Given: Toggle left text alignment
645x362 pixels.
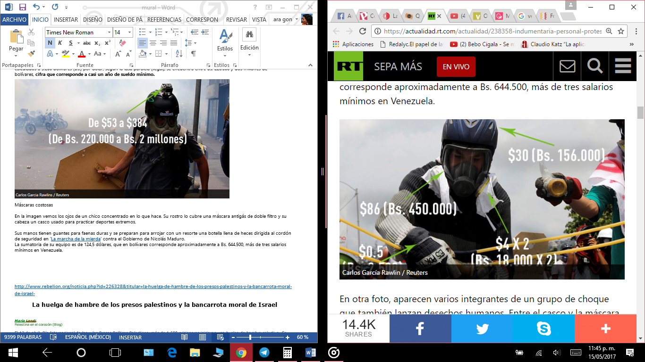Looking at the screenshot, I should click(143, 43).
